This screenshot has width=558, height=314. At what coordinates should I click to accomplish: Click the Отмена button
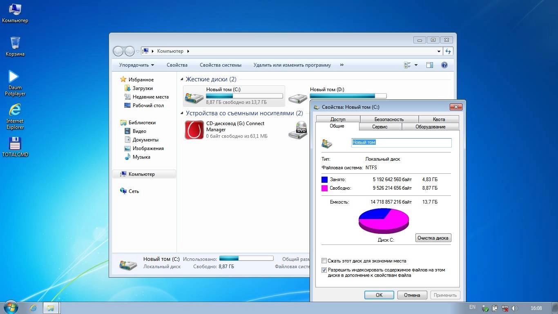click(412, 295)
